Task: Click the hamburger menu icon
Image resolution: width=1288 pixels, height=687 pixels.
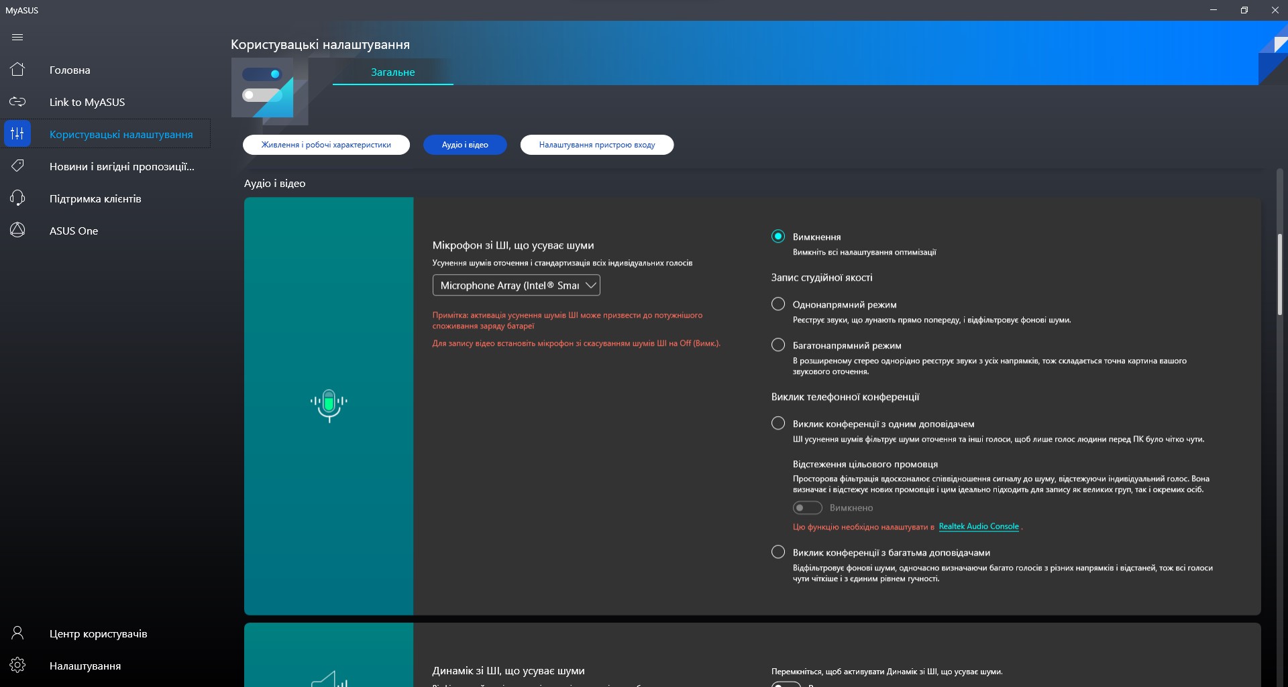Action: tap(17, 38)
